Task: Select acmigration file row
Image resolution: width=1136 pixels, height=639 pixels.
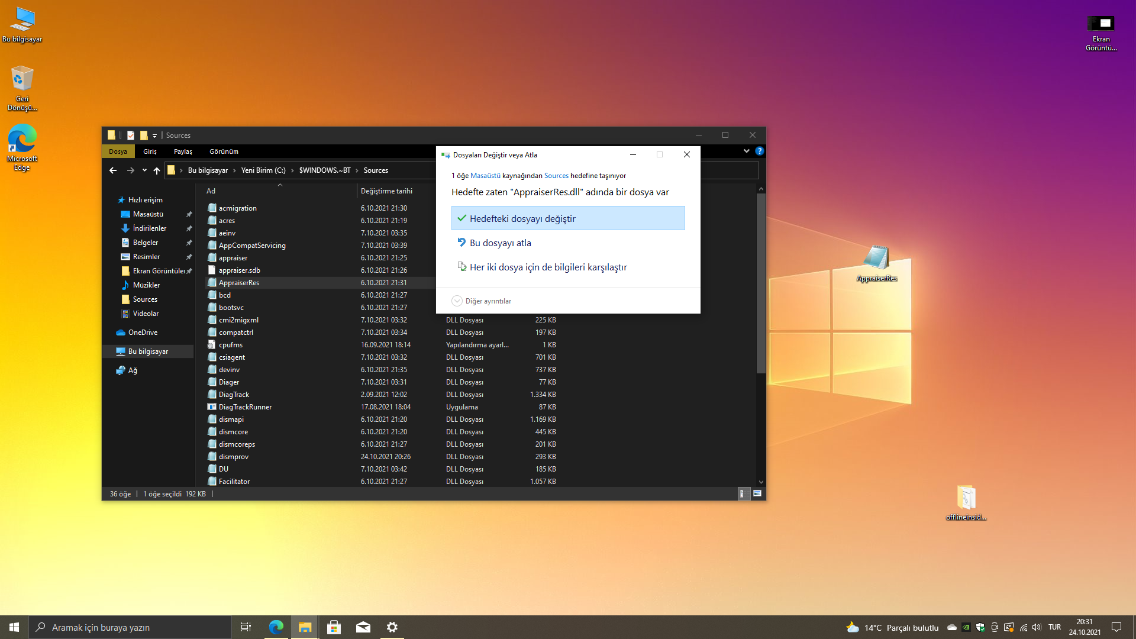Action: click(319, 208)
